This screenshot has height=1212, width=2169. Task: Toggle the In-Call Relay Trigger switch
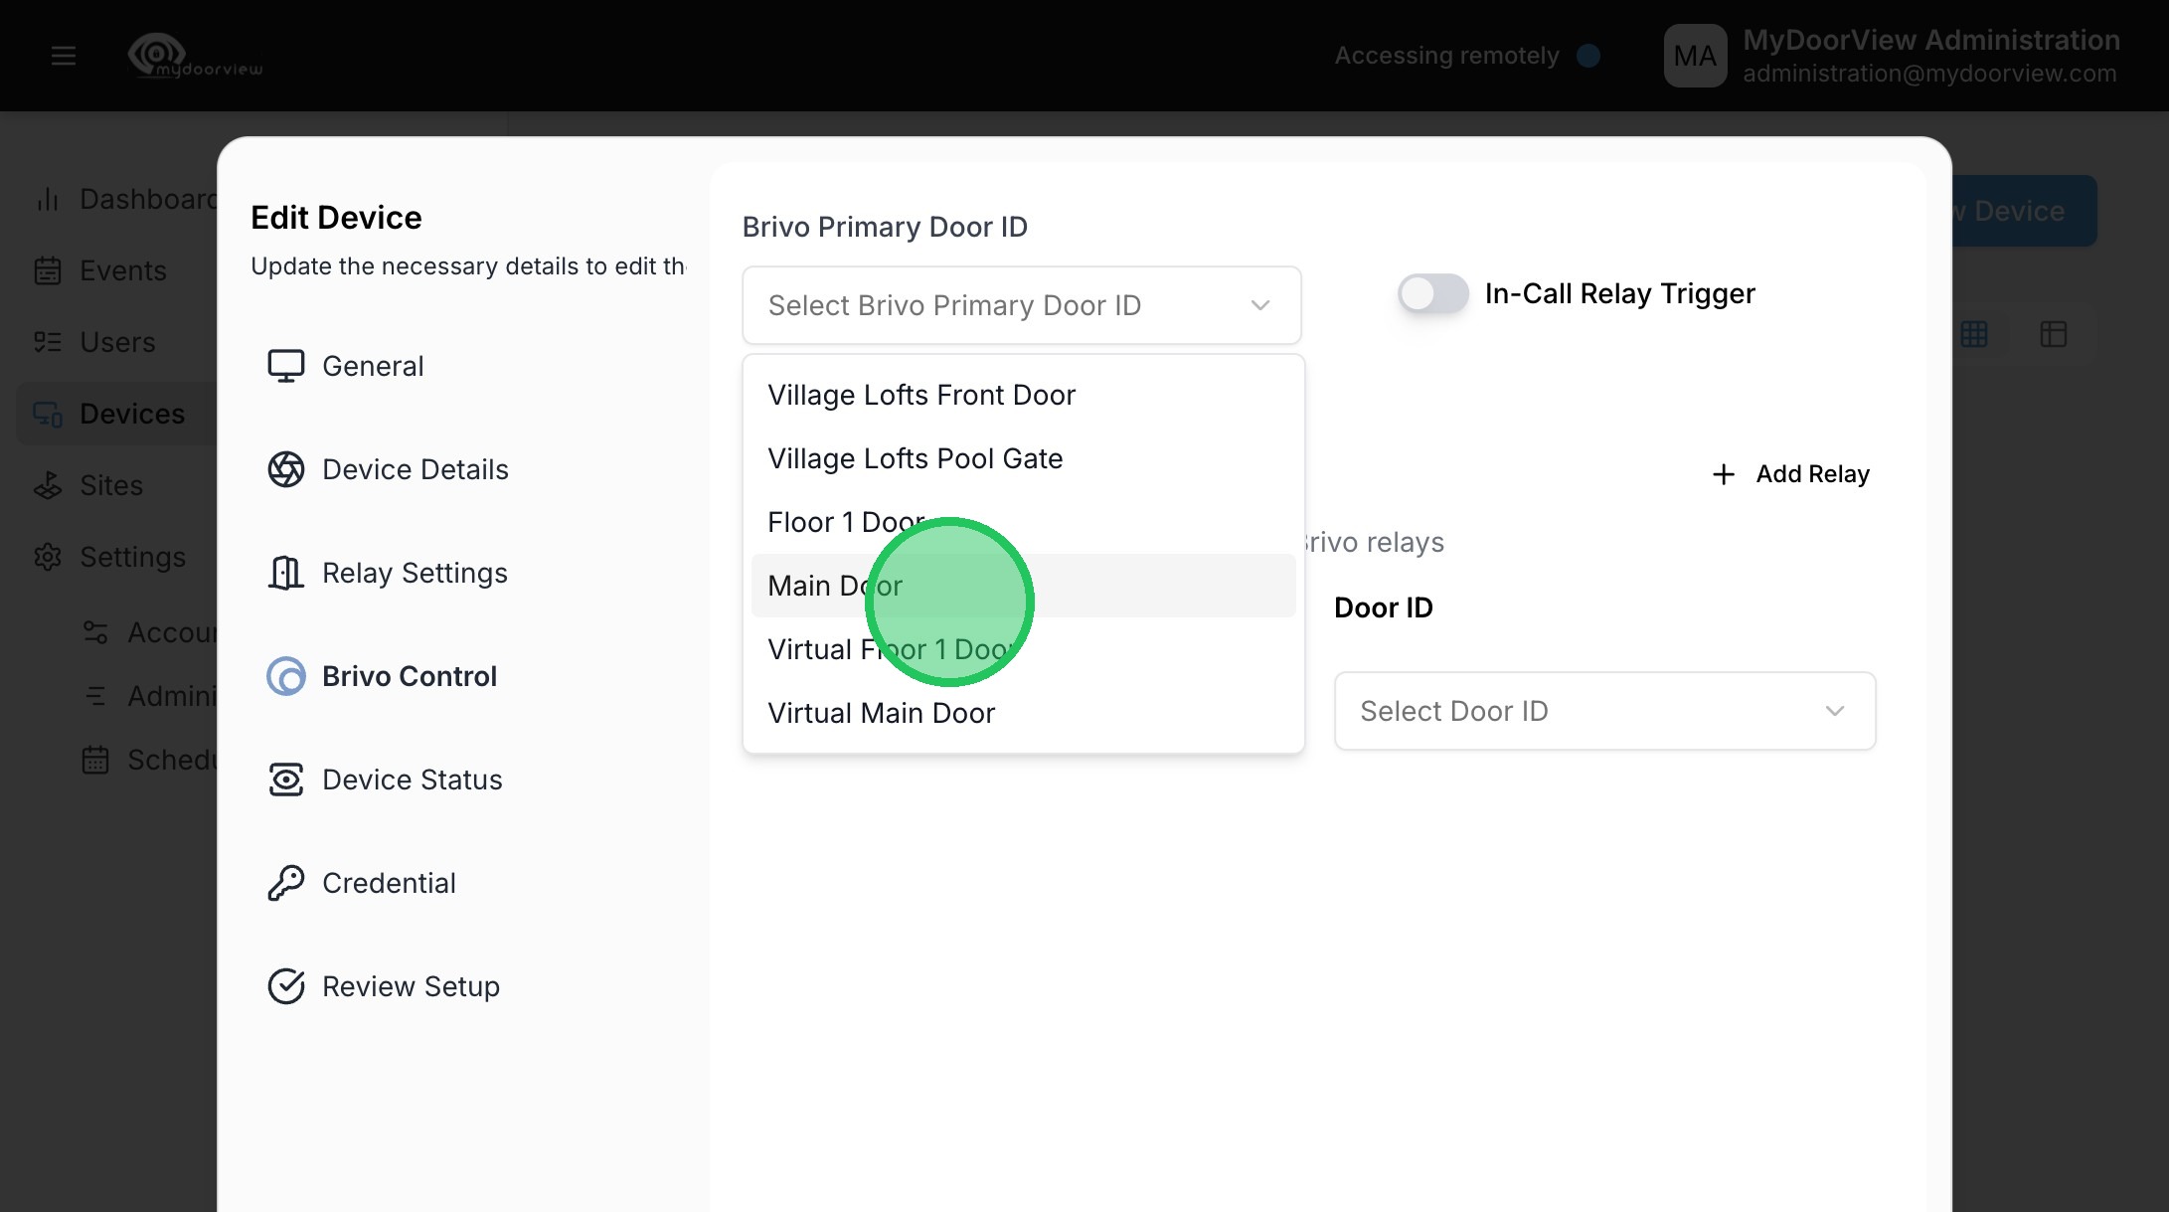pyautogui.click(x=1432, y=293)
